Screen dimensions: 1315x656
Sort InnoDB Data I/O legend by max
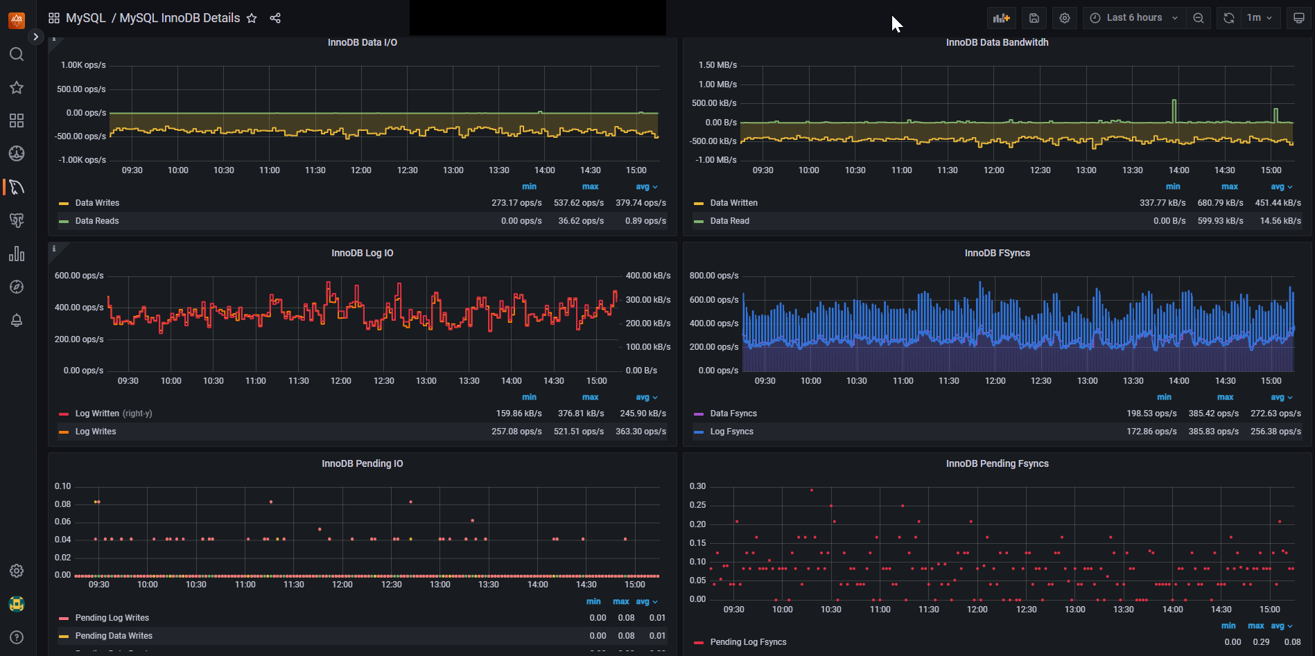[x=591, y=186]
